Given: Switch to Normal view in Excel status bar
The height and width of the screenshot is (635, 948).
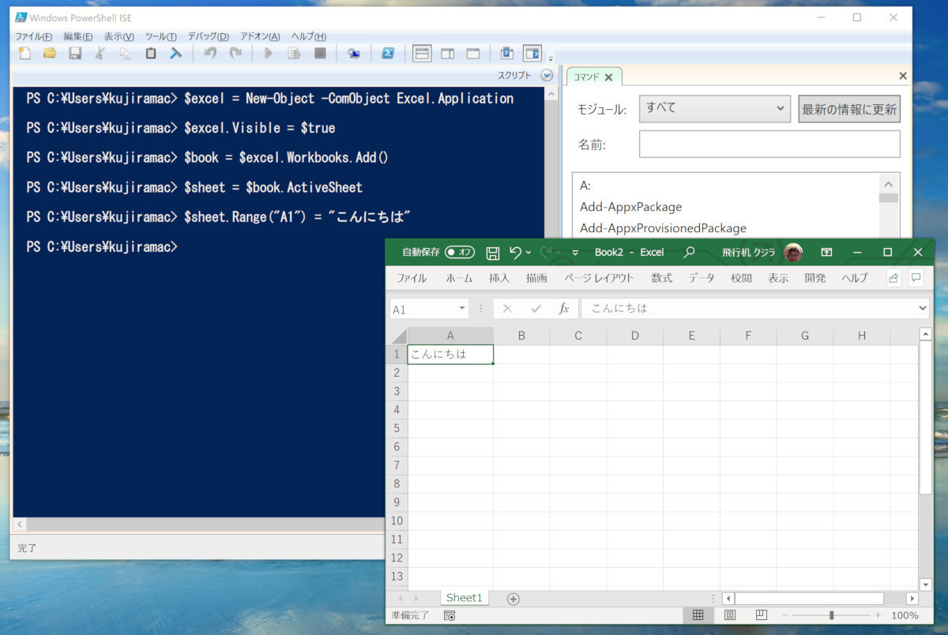Looking at the screenshot, I should 698,615.
